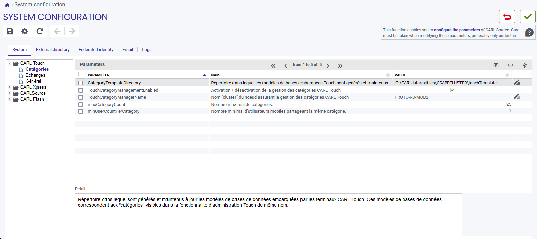This screenshot has width=537, height=239.
Task: Expand the CARL Xpress tree node
Action: [x=10, y=87]
